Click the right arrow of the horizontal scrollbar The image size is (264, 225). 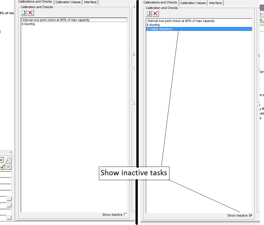(x=11, y=152)
